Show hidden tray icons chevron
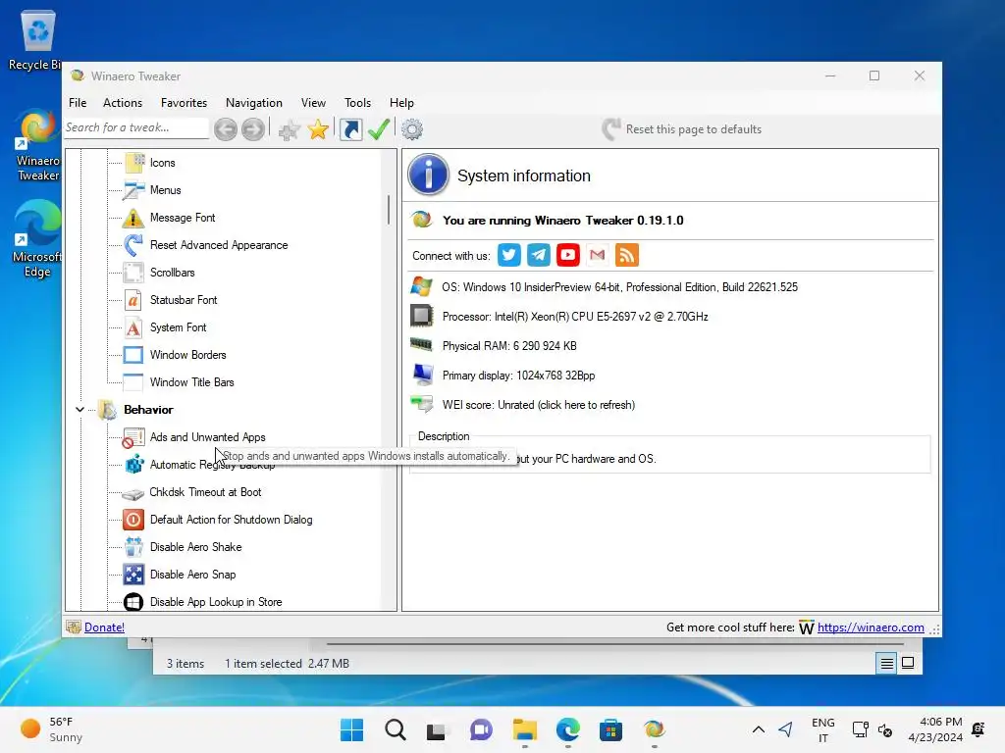 point(759,729)
